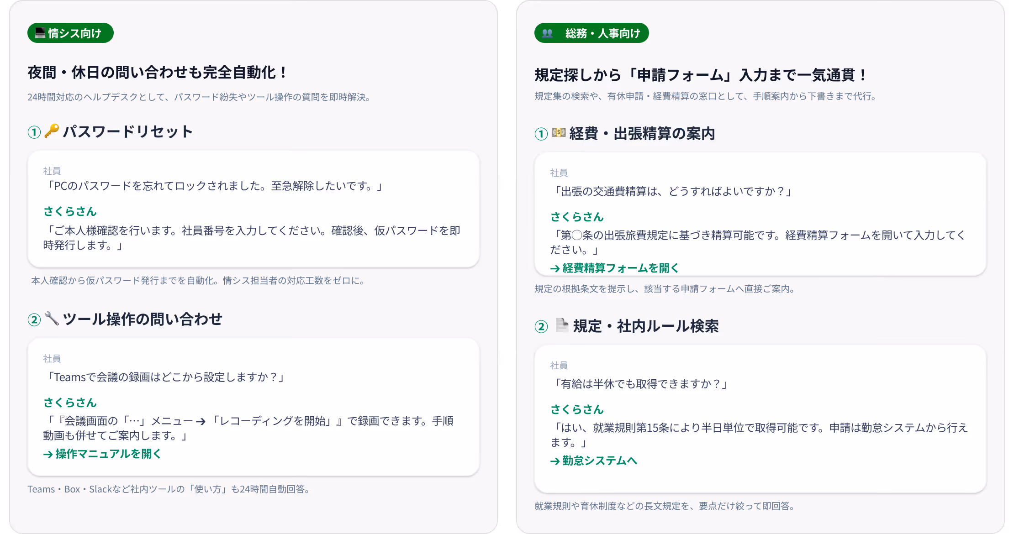Click the reply citing 就業規則第15条
This screenshot has width=1014, height=534.
[759, 435]
